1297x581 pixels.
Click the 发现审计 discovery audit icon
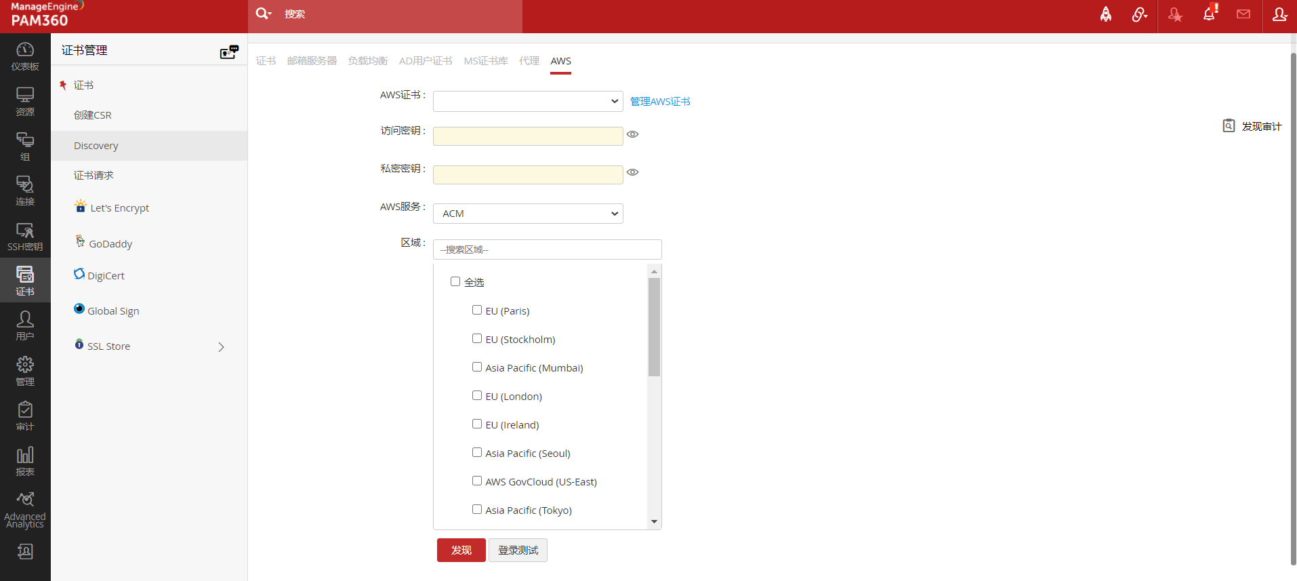(x=1229, y=125)
